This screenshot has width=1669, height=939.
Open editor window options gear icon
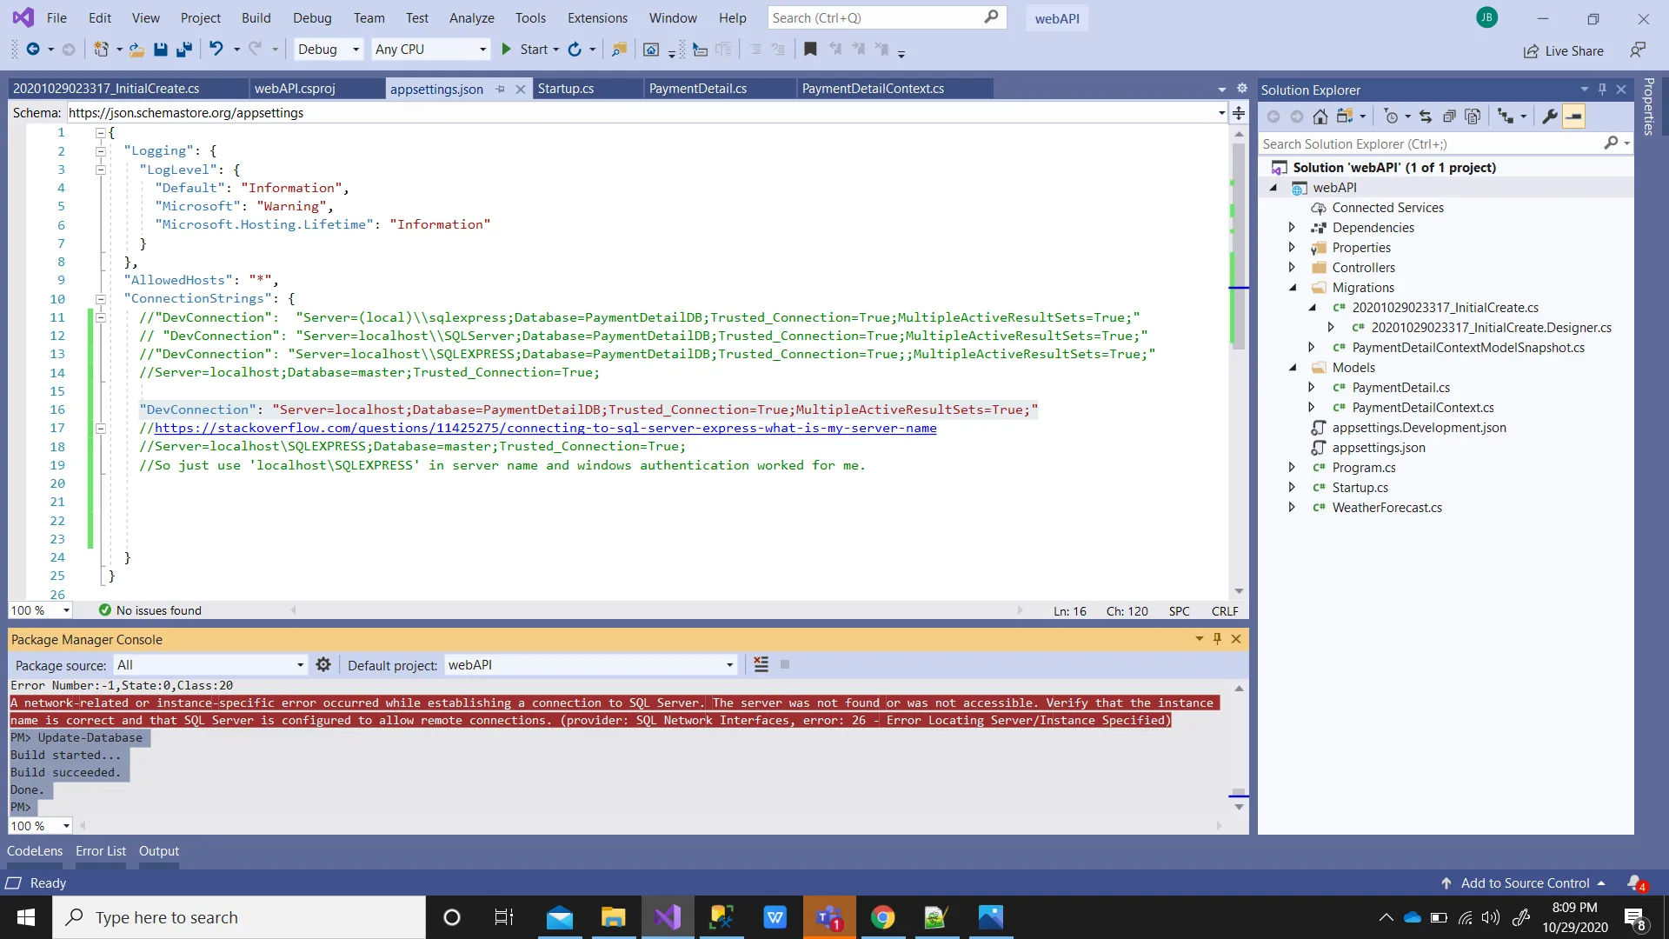1242,89
